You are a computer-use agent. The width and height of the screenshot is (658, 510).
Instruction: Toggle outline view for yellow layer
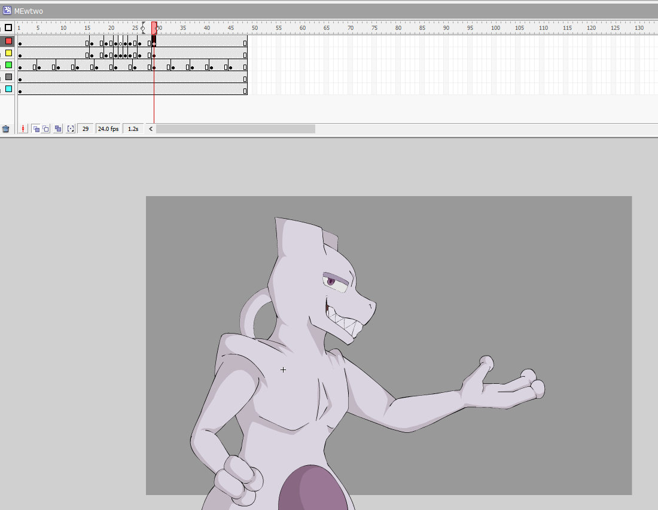click(x=8, y=53)
